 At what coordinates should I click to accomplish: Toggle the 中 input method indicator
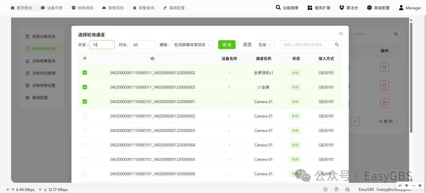[407, 186]
